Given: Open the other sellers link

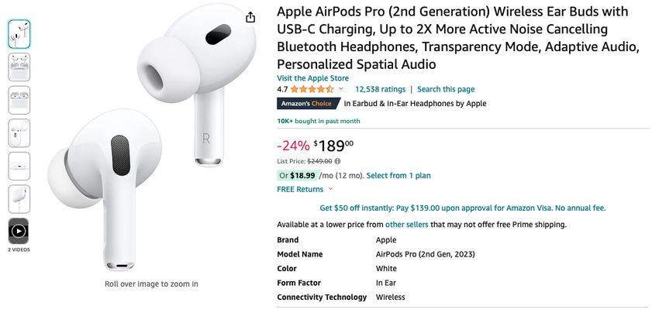Looking at the screenshot, I should 406,225.
